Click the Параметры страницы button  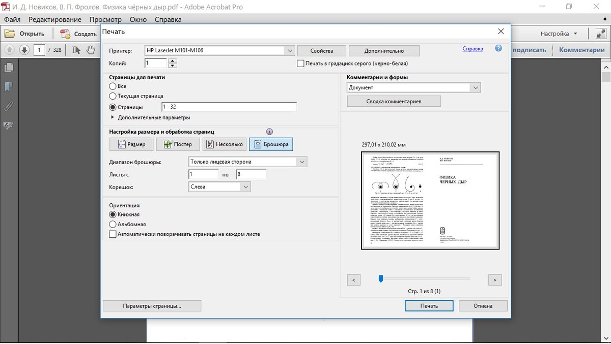[152, 306]
